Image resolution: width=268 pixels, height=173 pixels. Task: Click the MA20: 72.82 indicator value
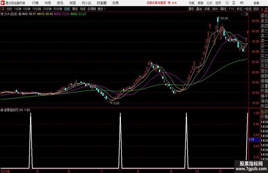click(62, 14)
